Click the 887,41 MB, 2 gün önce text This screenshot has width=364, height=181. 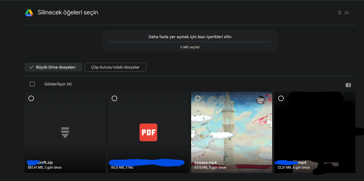45,167
